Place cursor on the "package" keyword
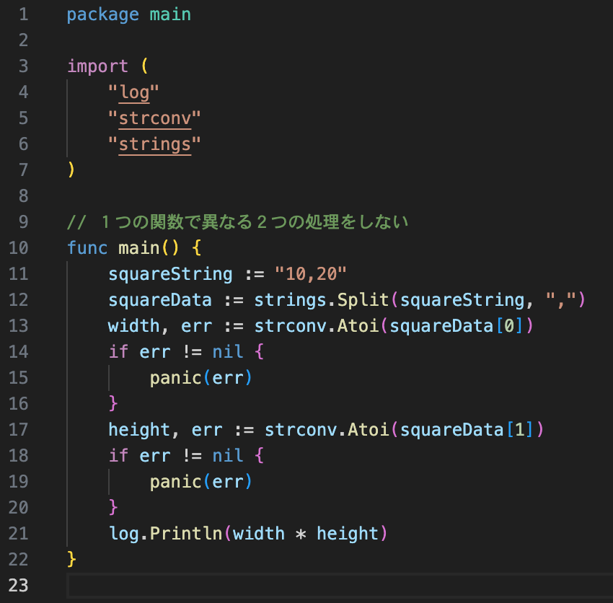The width and height of the screenshot is (613, 603). (102, 14)
